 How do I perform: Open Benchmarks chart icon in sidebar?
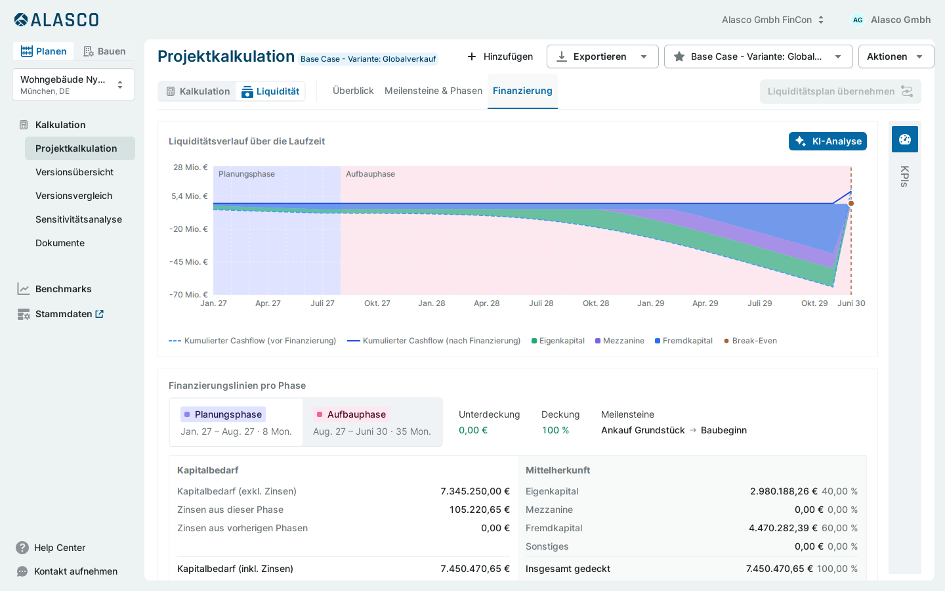click(24, 289)
